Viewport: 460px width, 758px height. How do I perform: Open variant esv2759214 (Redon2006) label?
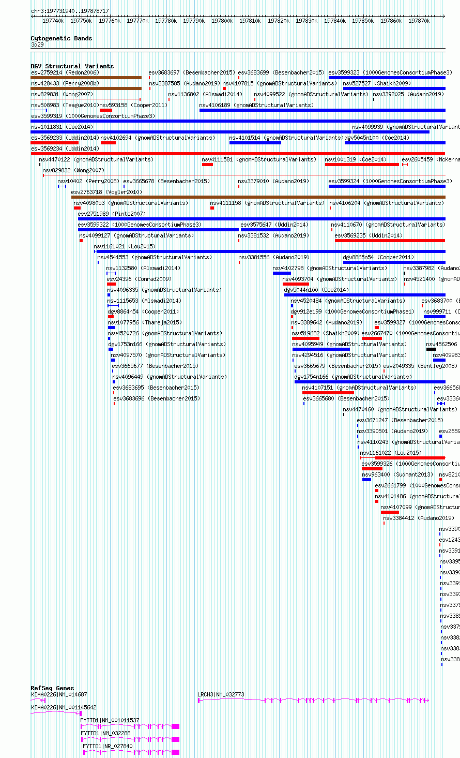[65, 72]
